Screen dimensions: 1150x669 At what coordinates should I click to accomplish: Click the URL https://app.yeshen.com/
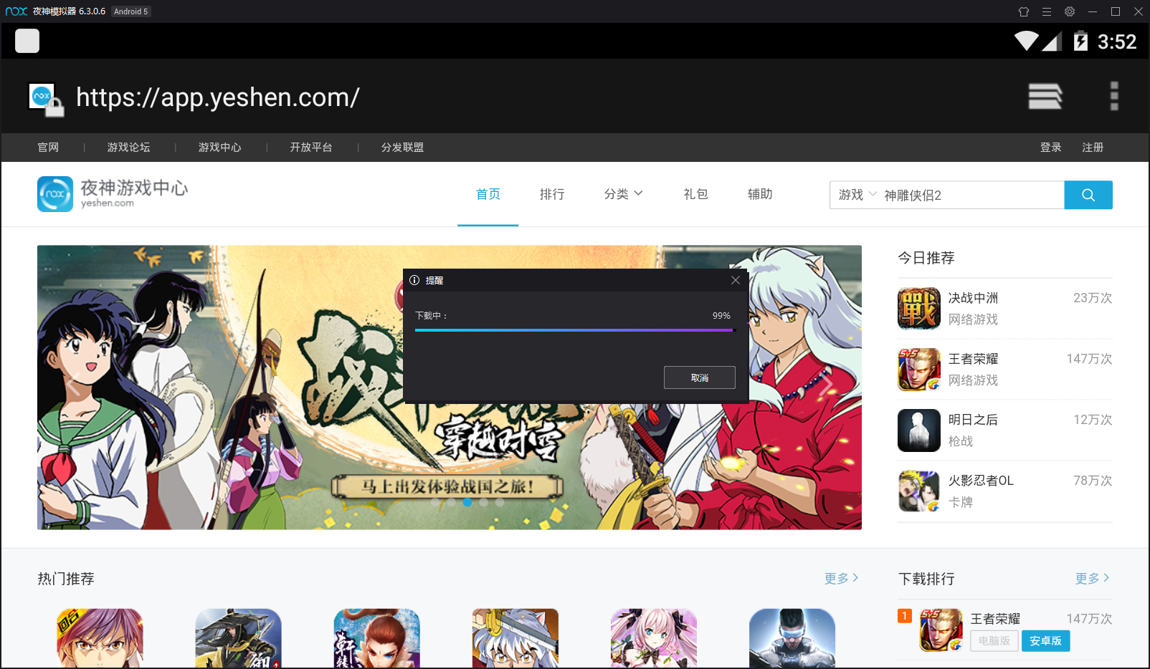(x=218, y=97)
